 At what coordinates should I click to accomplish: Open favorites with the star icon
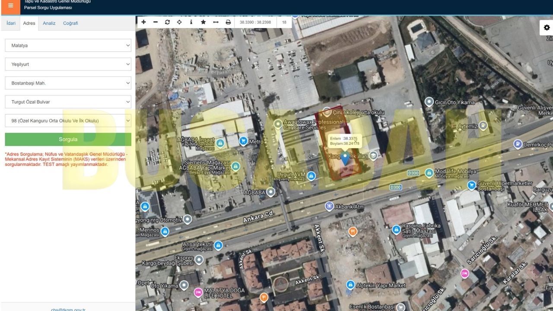(203, 22)
